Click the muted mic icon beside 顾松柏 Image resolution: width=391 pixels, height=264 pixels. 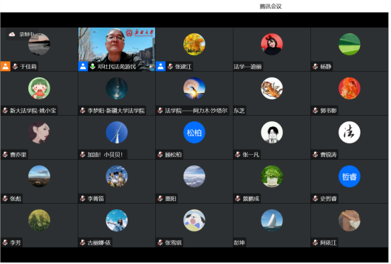(160, 155)
